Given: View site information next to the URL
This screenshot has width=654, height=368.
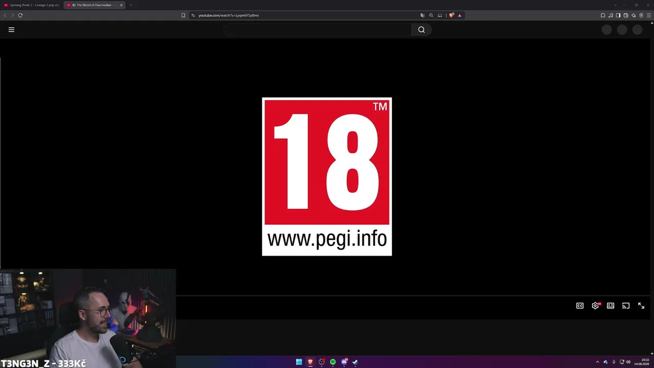Looking at the screenshot, I should (193, 15).
